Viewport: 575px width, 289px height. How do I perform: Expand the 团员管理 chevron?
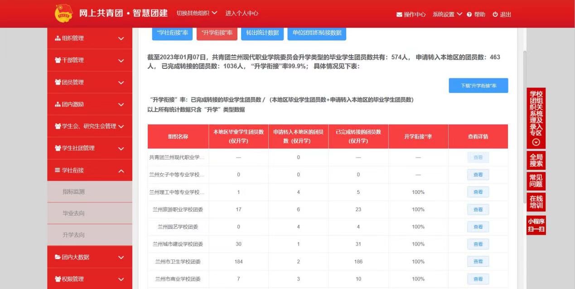click(x=121, y=82)
